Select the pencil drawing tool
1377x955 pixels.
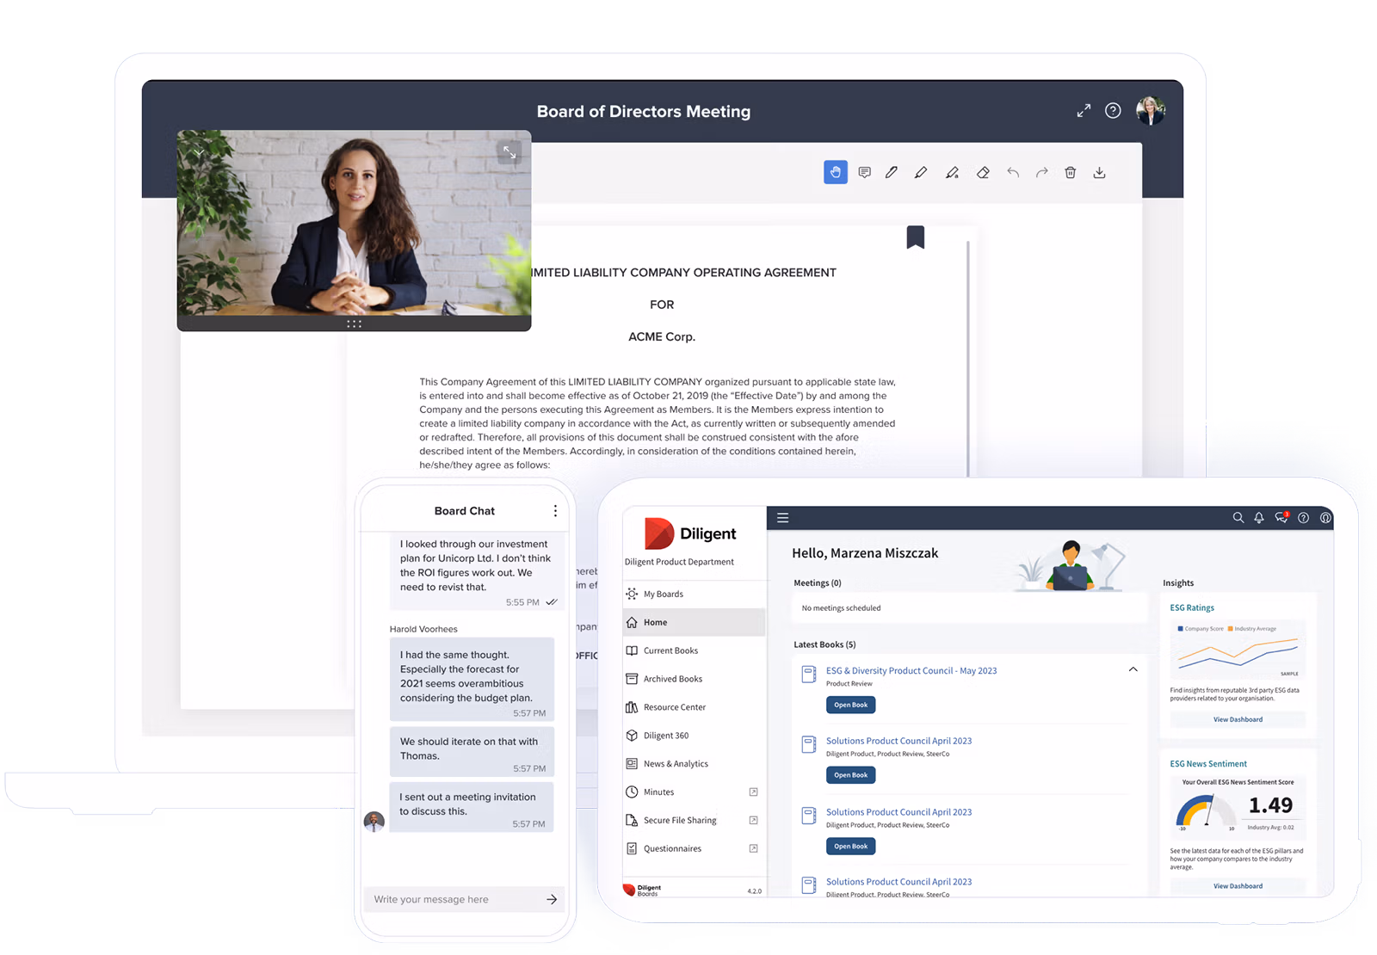tap(921, 172)
